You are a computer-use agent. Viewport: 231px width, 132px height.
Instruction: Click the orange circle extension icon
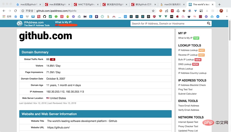coord(161,11)
